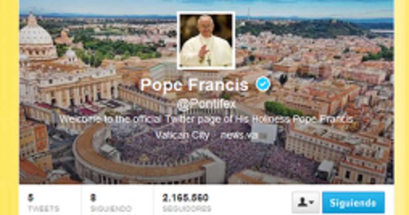Screen dimensions: 409x215
Task: Show the 2.165.560 followers count
Action: pyautogui.click(x=185, y=198)
